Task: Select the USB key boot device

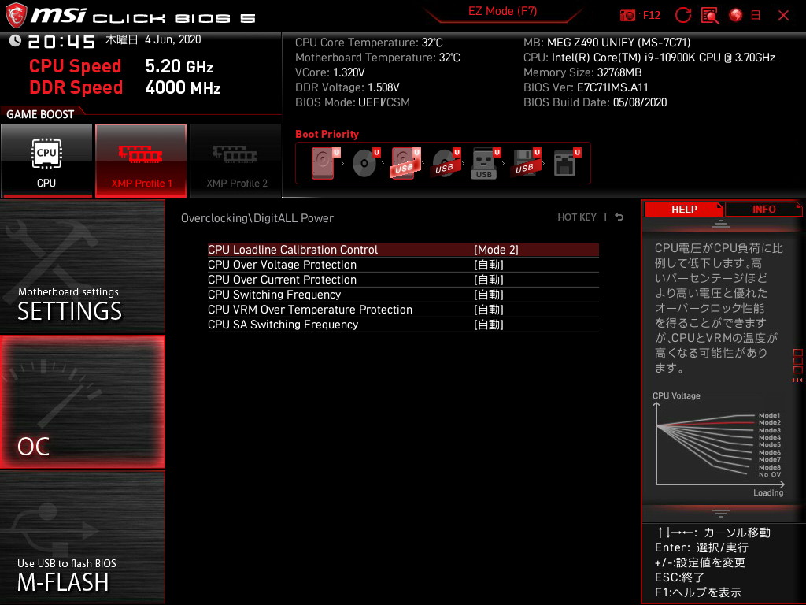Action: coord(486,163)
